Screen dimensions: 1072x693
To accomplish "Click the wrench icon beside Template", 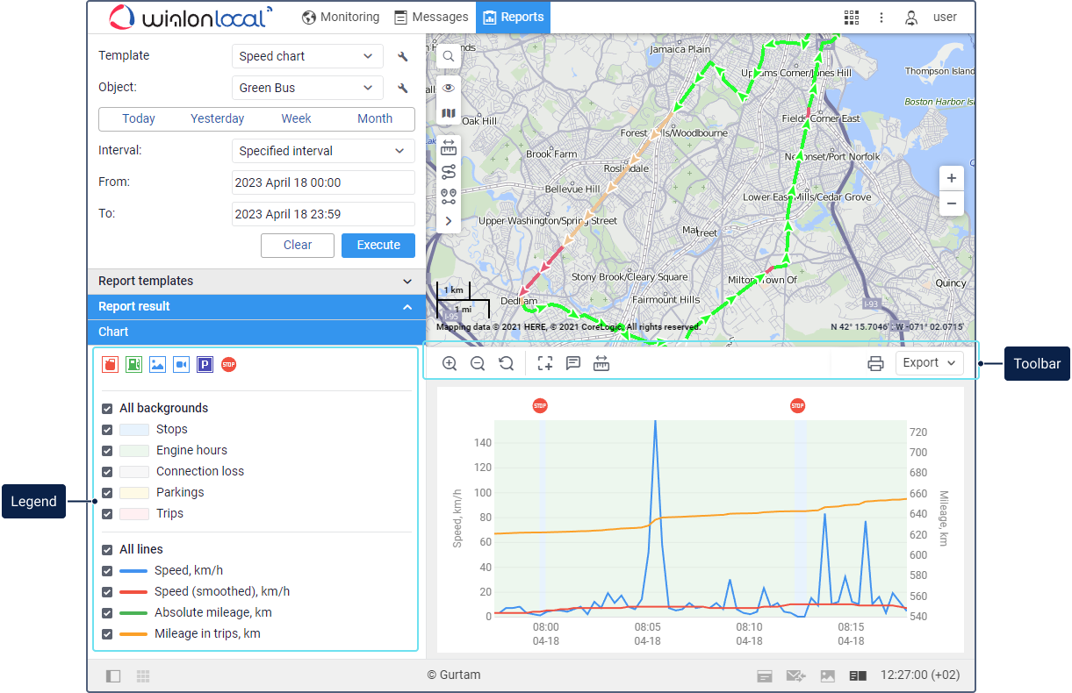I will 403,56.
